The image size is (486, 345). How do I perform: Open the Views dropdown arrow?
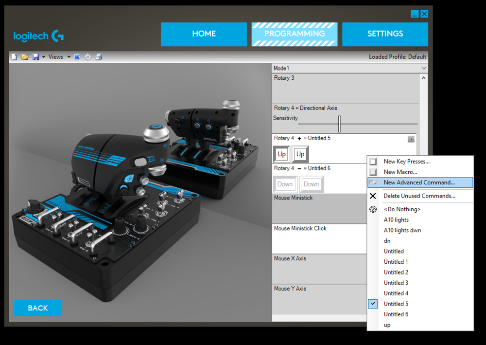69,57
